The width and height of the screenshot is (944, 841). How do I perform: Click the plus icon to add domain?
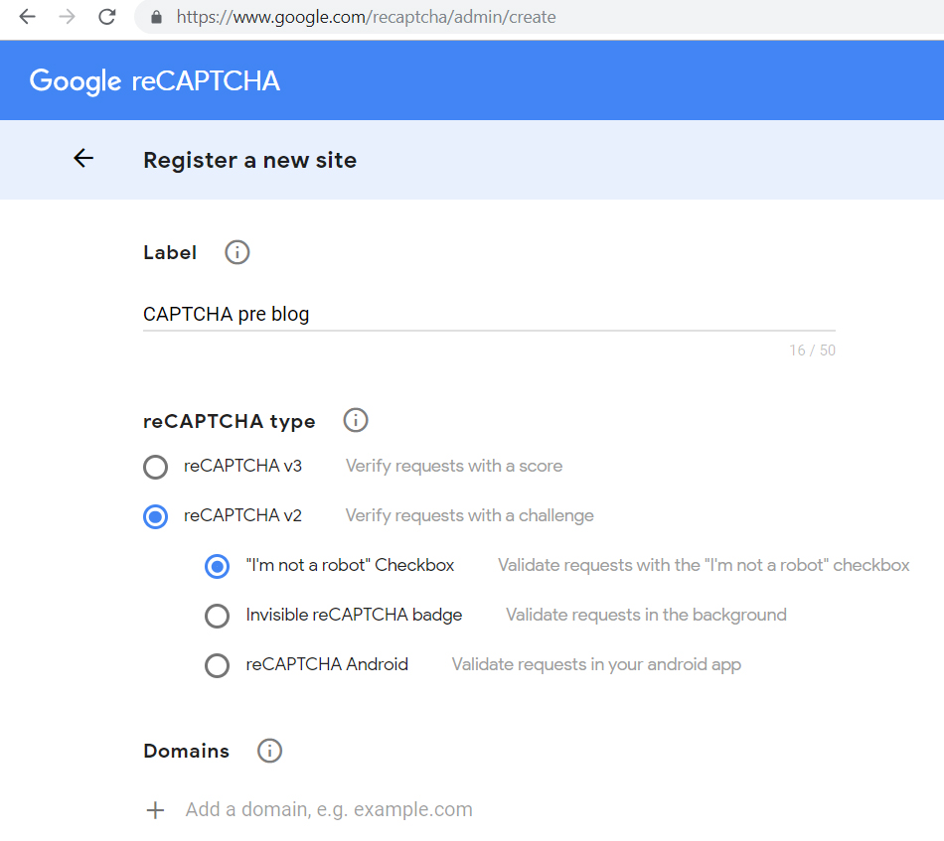click(x=155, y=809)
